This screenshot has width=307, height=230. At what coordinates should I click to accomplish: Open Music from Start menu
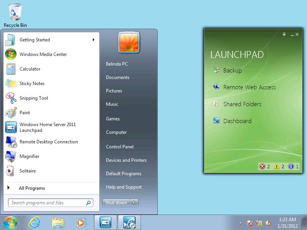point(112,104)
